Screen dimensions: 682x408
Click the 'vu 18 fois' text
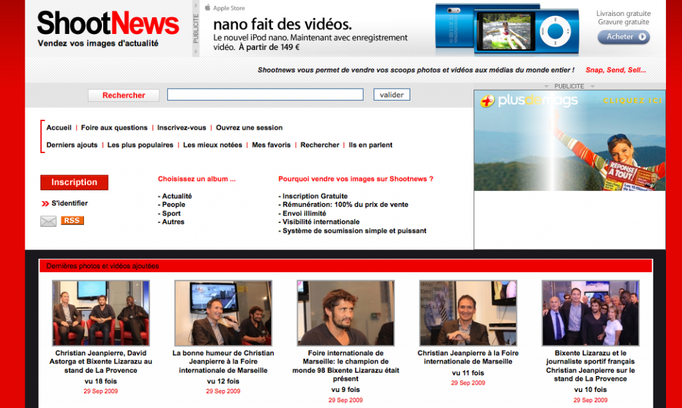coord(101,381)
